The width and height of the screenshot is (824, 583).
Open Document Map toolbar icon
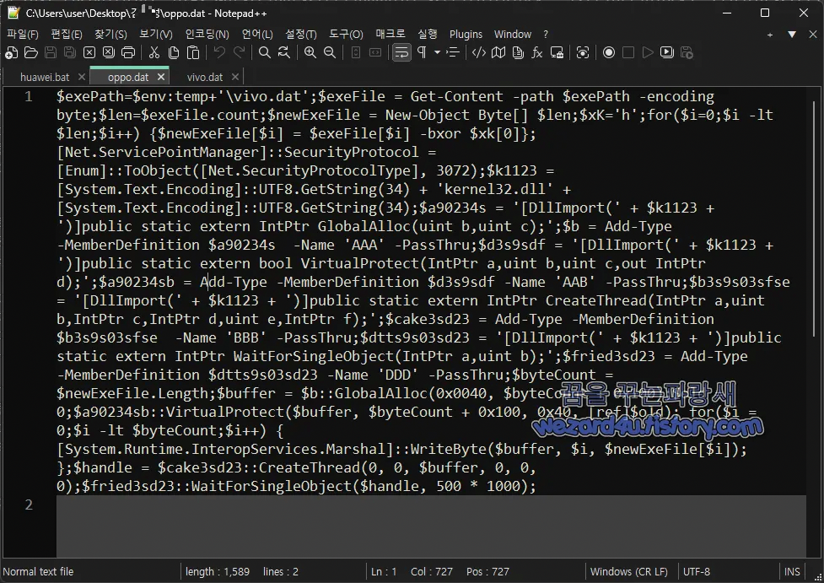(498, 52)
